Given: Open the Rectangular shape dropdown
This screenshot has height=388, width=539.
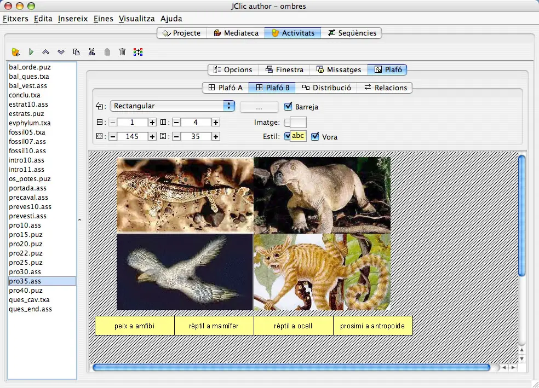Looking at the screenshot, I should click(x=172, y=106).
